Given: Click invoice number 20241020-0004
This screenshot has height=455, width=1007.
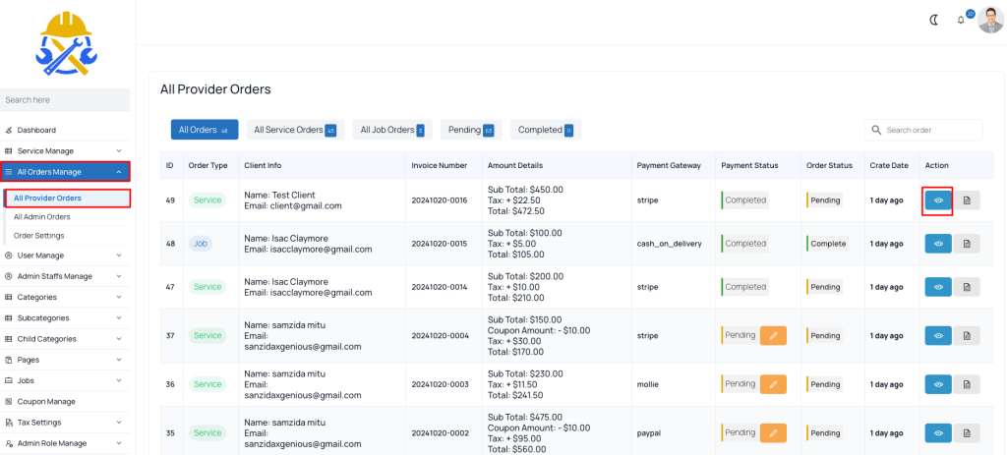Looking at the screenshot, I should click(440, 336).
